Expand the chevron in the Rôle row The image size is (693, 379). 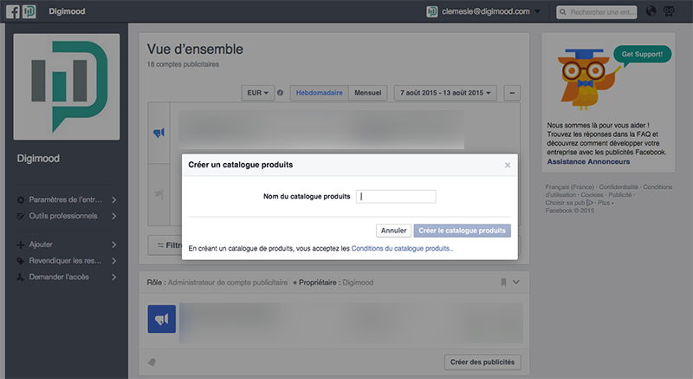coord(515,282)
